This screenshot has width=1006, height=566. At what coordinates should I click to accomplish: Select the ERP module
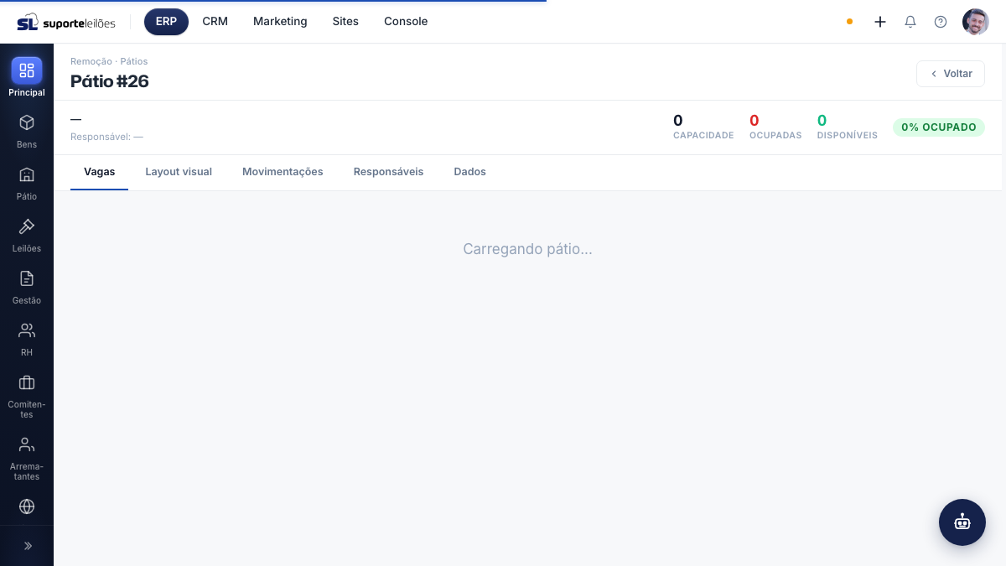(x=166, y=22)
